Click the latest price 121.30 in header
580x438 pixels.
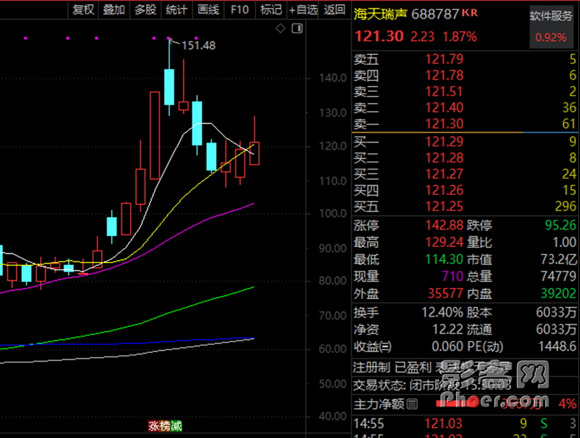pos(379,36)
